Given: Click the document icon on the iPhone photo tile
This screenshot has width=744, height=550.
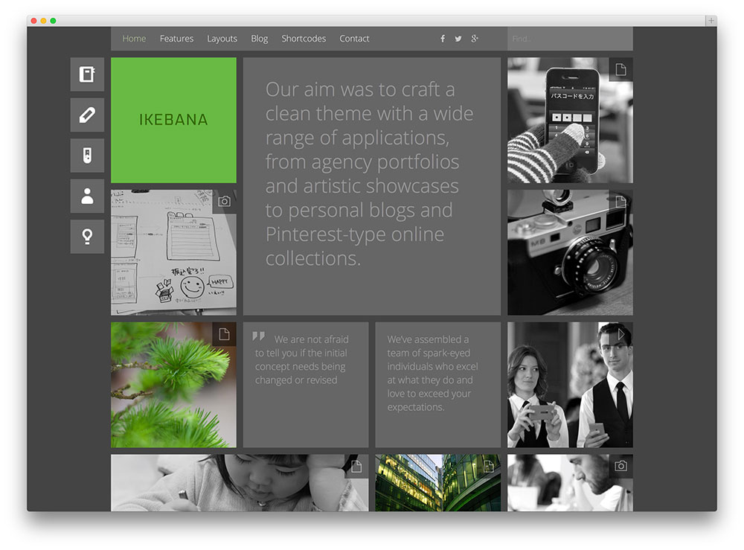Looking at the screenshot, I should click(x=621, y=68).
